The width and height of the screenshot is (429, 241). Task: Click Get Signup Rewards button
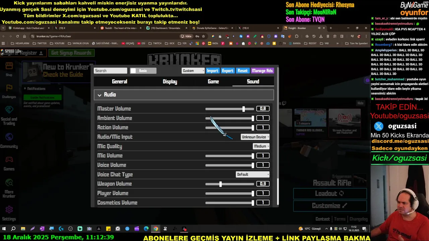point(71,53)
